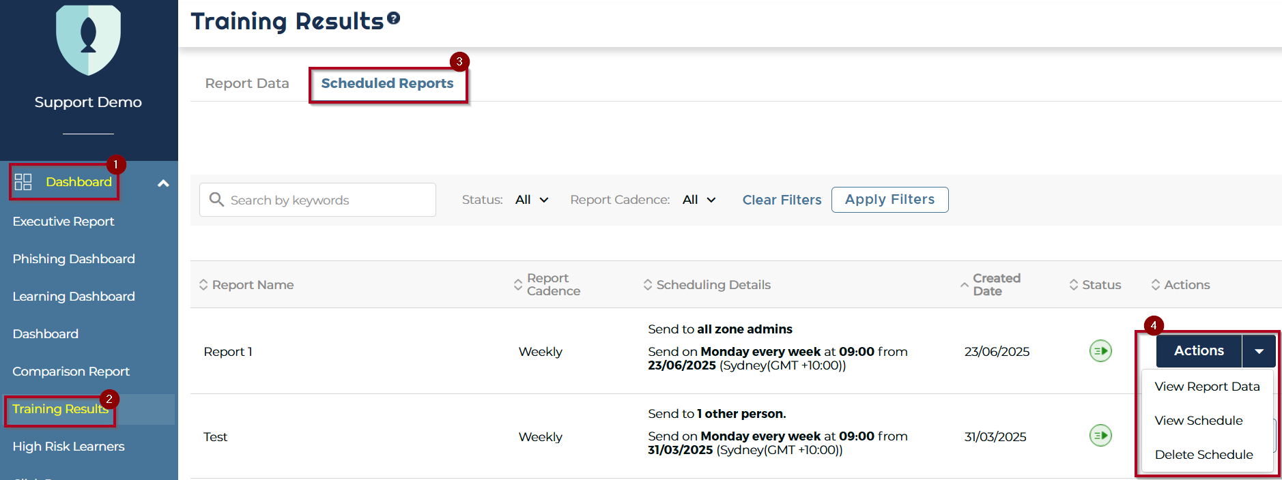Click the Dashboard grid icon in sidebar
This screenshot has height=480, width=1282.
(23, 182)
